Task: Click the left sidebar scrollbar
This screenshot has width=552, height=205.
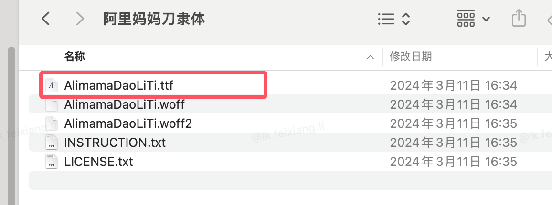Action: tap(11, 126)
